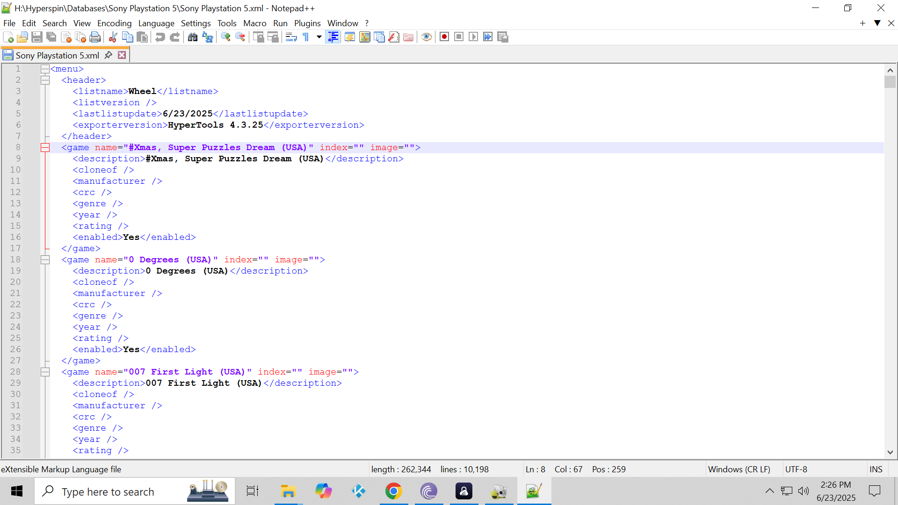Add a new tab with plus button
The width and height of the screenshot is (898, 505).
coord(862,23)
